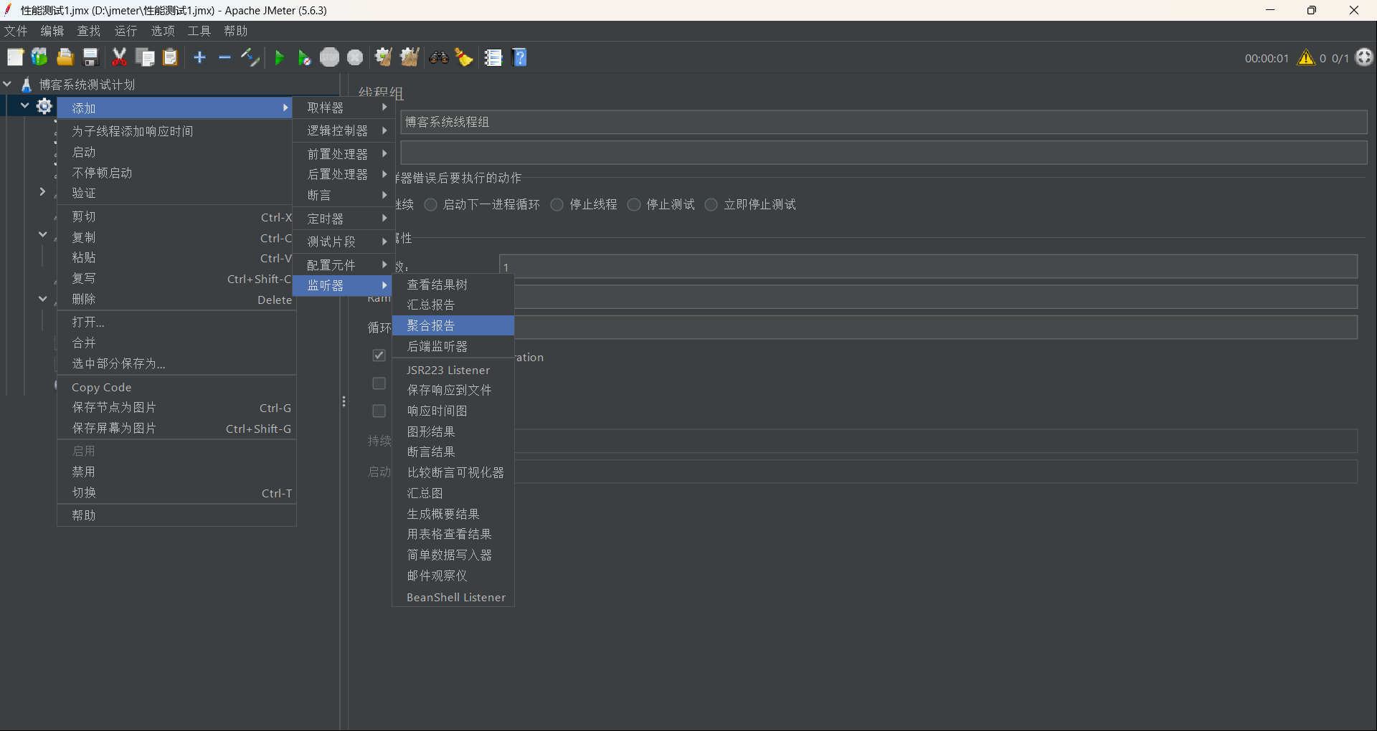Screen dimensions: 1377x731
Task: Open 配置元件 submenu
Action: tap(343, 265)
